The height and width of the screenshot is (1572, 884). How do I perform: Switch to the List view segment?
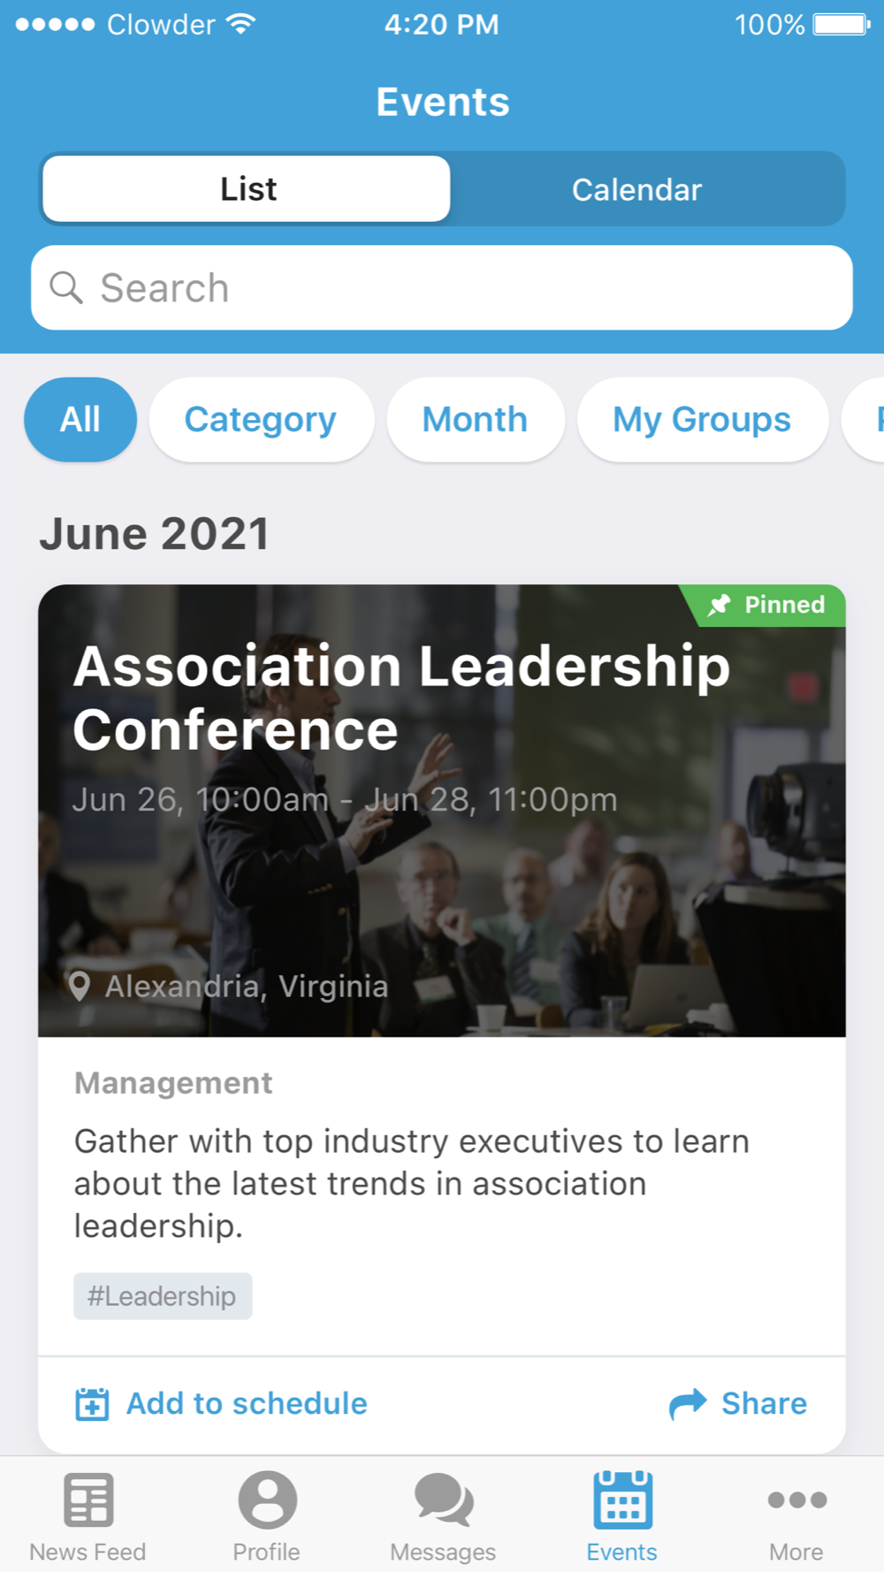[247, 189]
